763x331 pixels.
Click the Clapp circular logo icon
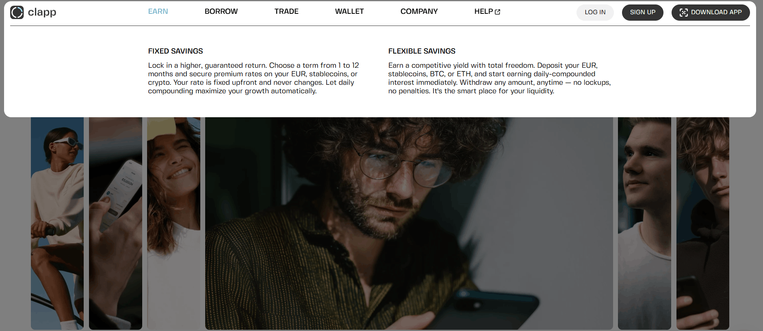(17, 13)
